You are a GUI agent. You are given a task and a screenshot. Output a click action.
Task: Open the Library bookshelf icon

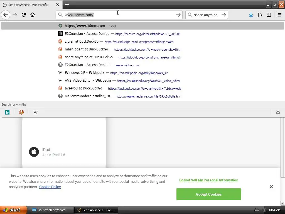tap(260, 15)
